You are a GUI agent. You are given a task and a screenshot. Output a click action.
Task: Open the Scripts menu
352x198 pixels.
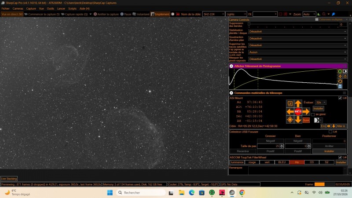coord(72,8)
